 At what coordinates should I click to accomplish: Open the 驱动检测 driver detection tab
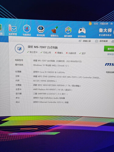[41, 31]
